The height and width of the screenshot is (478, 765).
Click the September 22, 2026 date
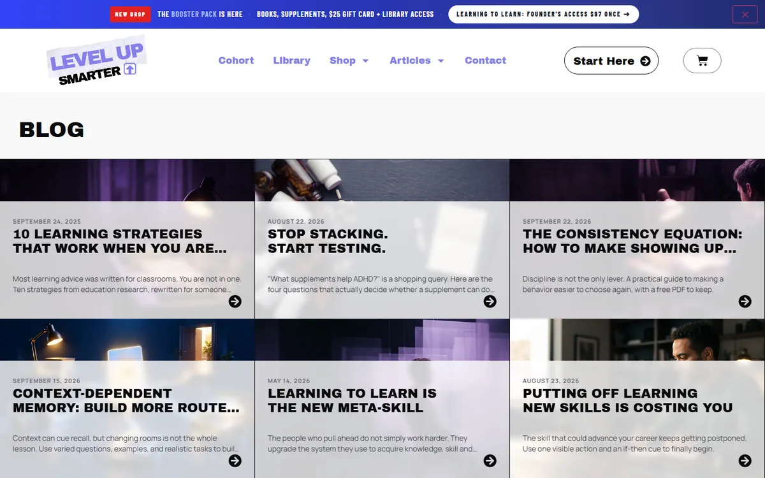557,222
